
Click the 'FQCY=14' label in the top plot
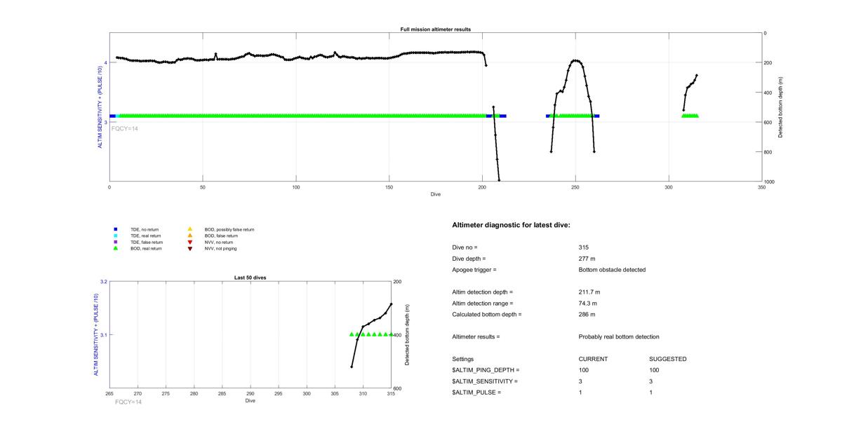click(x=125, y=129)
